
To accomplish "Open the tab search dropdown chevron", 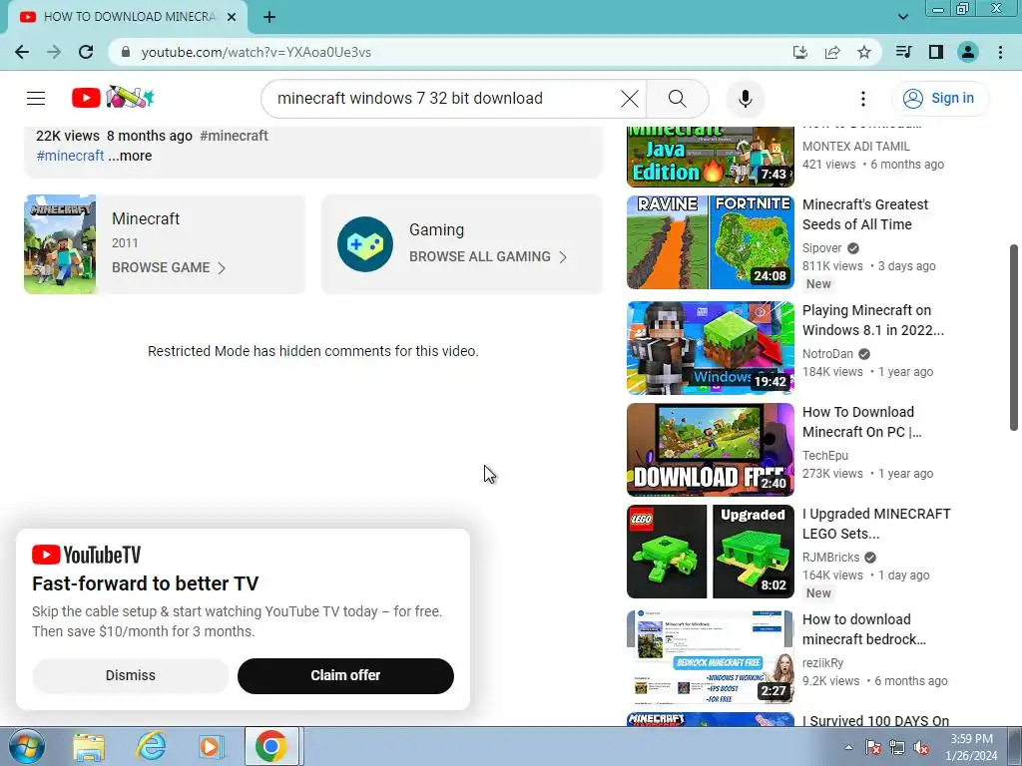I will coord(902,17).
